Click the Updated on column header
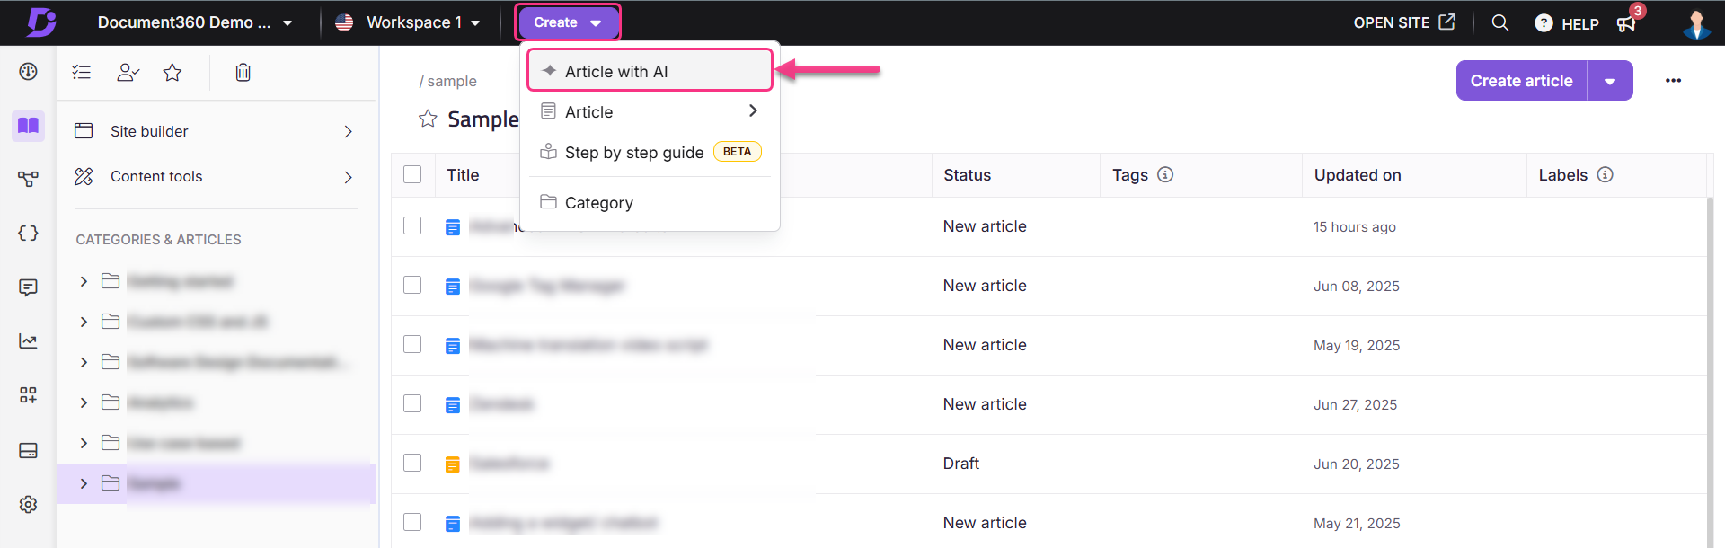Image resolution: width=1725 pixels, height=548 pixels. click(x=1358, y=175)
